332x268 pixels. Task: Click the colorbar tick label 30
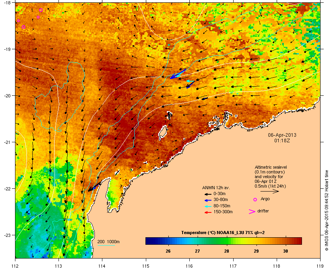tap(285, 251)
